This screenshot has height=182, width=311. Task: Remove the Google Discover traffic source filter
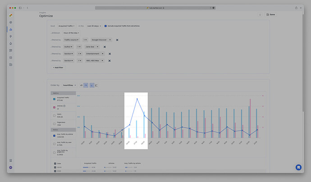[117, 40]
